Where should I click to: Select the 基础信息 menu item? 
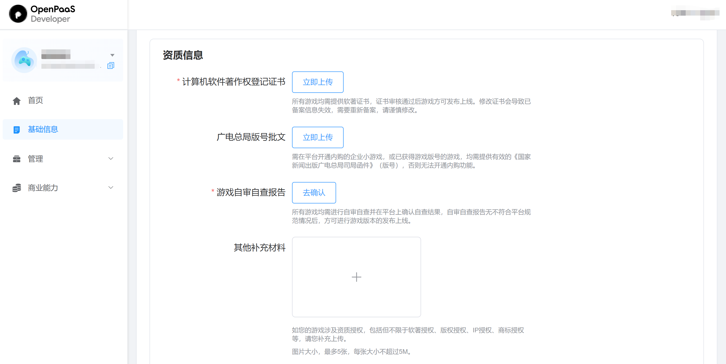[x=63, y=129]
